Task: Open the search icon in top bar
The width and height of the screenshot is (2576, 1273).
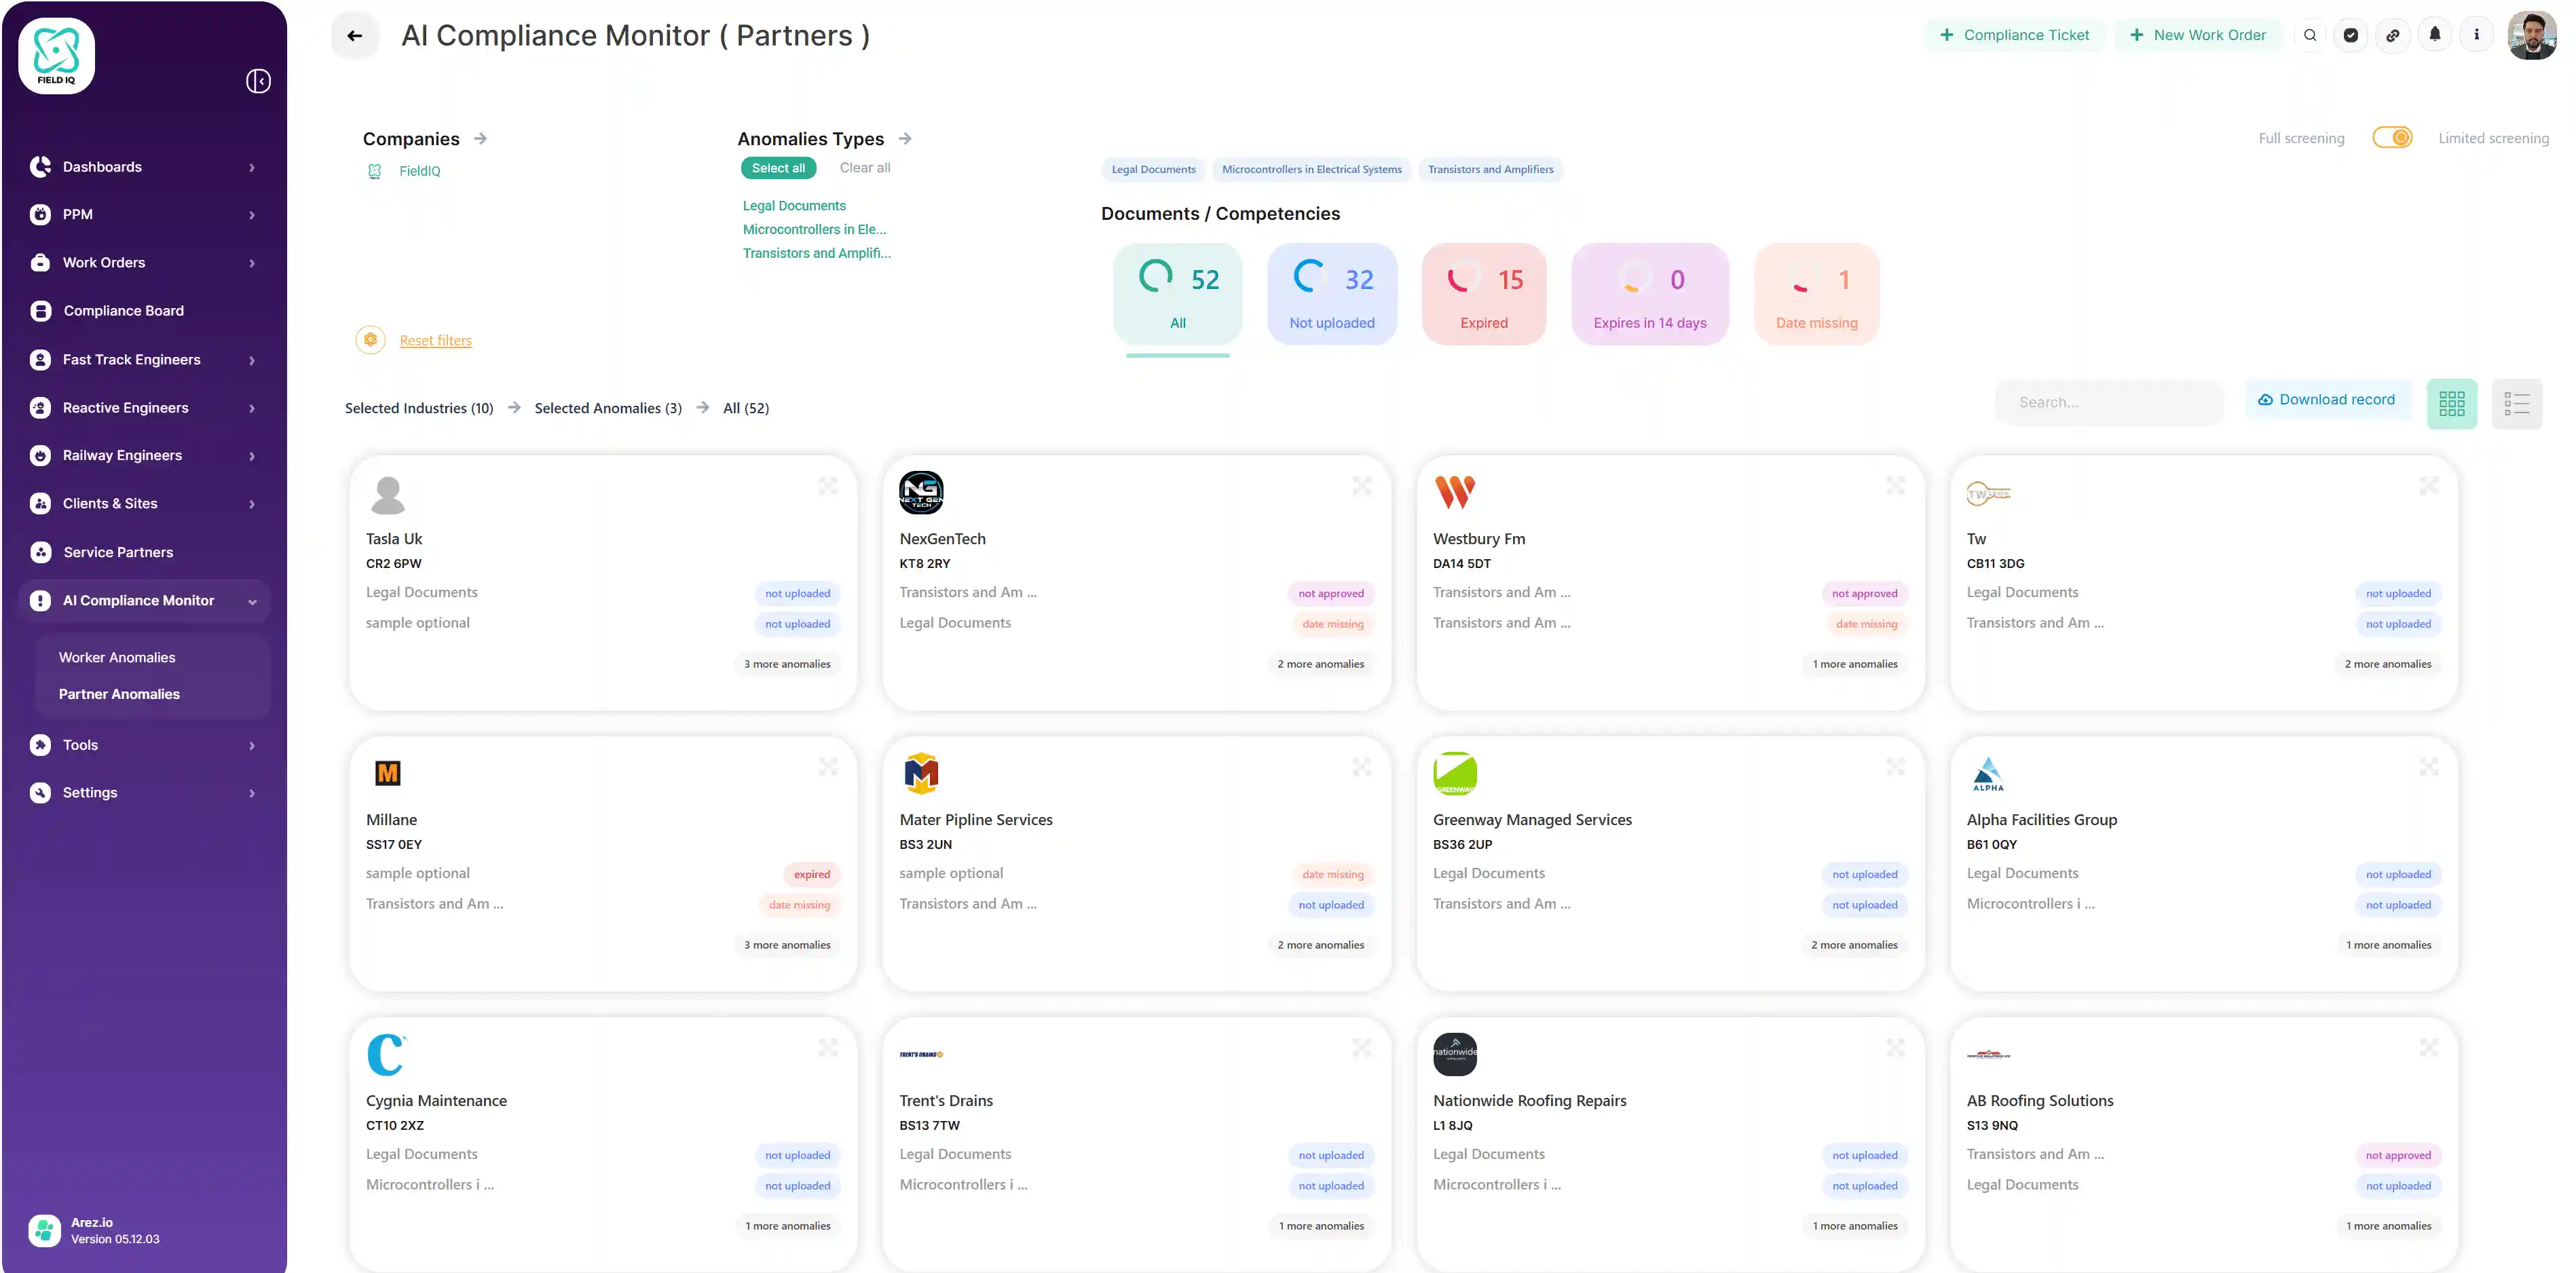Action: [x=2310, y=35]
